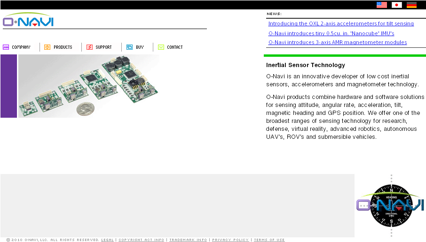Open the COPYRIGHT ACT INFO footer link
The image size is (426, 242).
[141, 240]
